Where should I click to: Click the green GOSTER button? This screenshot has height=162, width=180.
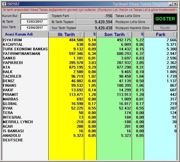click(165, 19)
